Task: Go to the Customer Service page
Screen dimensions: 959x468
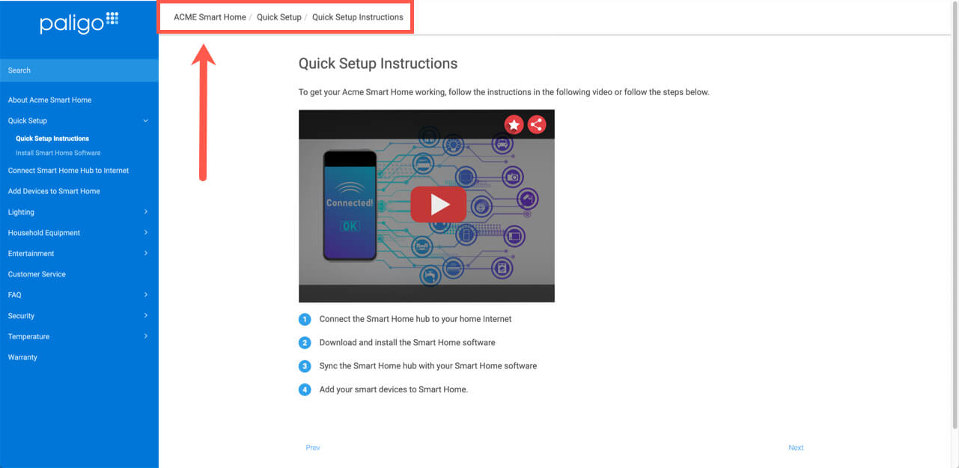Action: tap(37, 274)
